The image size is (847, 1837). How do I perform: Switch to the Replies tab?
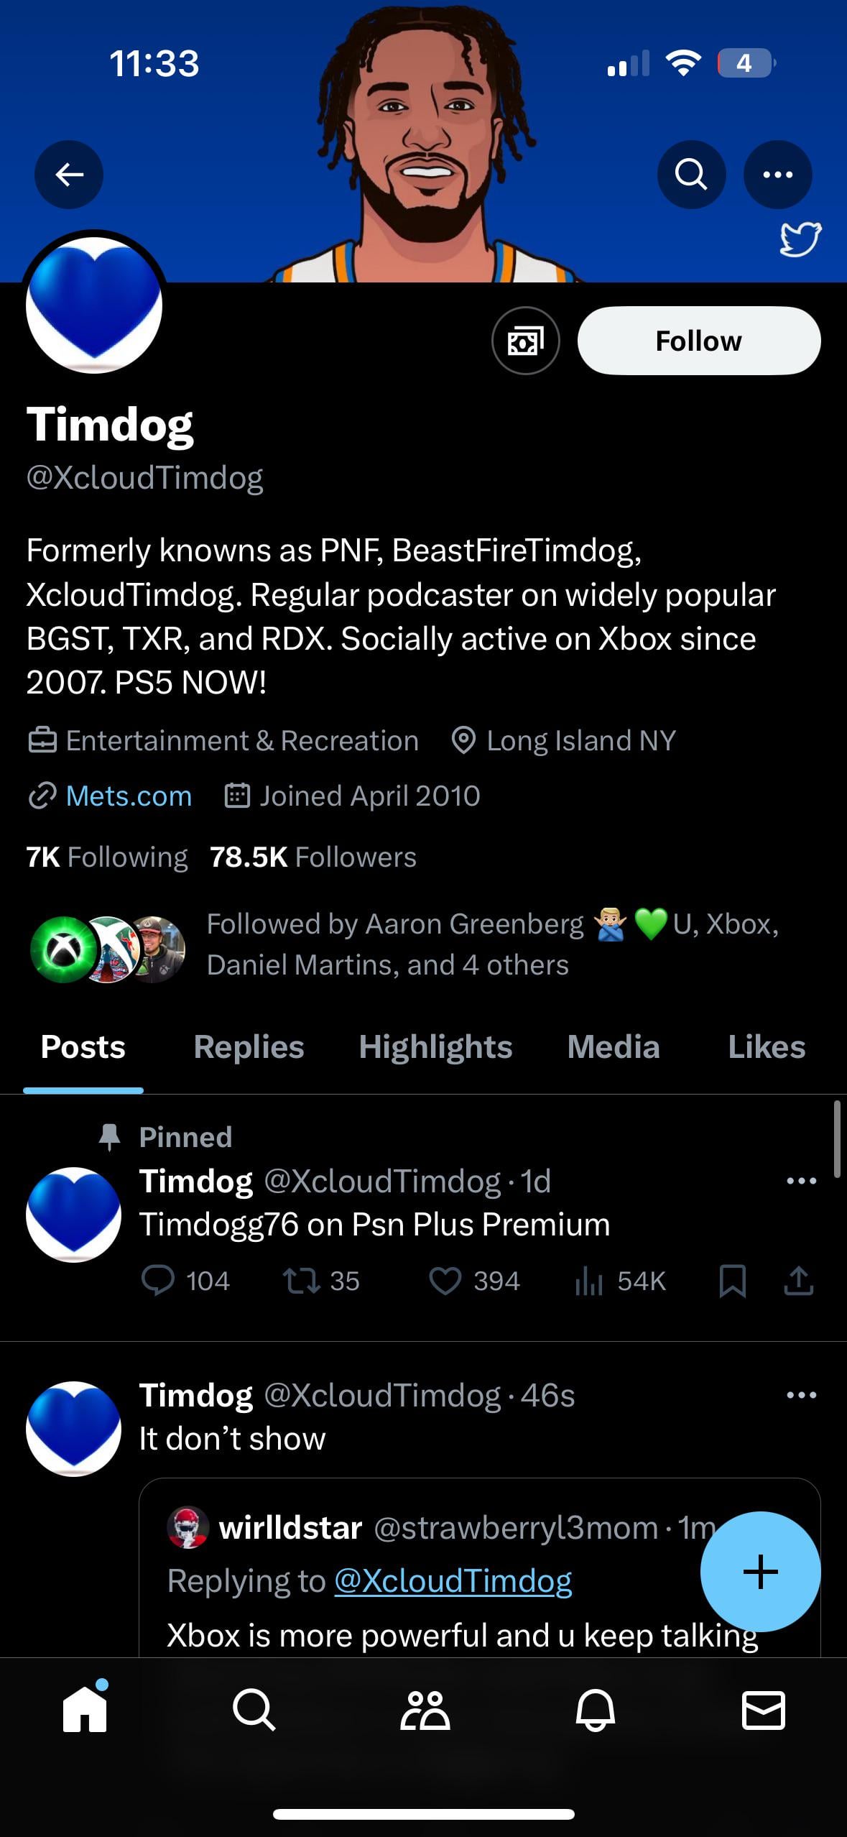click(x=249, y=1047)
